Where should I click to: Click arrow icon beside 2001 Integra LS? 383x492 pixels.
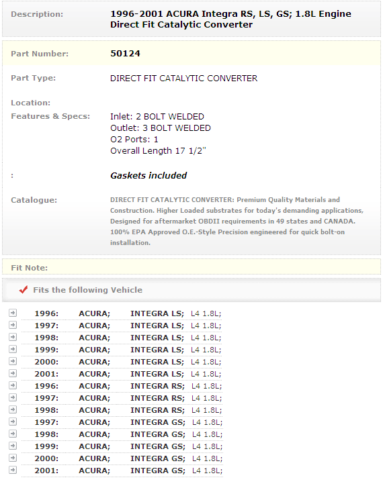click(13, 373)
